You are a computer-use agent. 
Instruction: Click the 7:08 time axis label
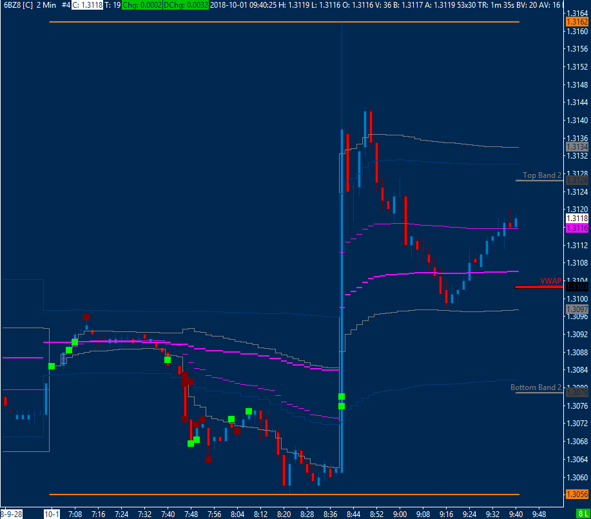(x=75, y=514)
